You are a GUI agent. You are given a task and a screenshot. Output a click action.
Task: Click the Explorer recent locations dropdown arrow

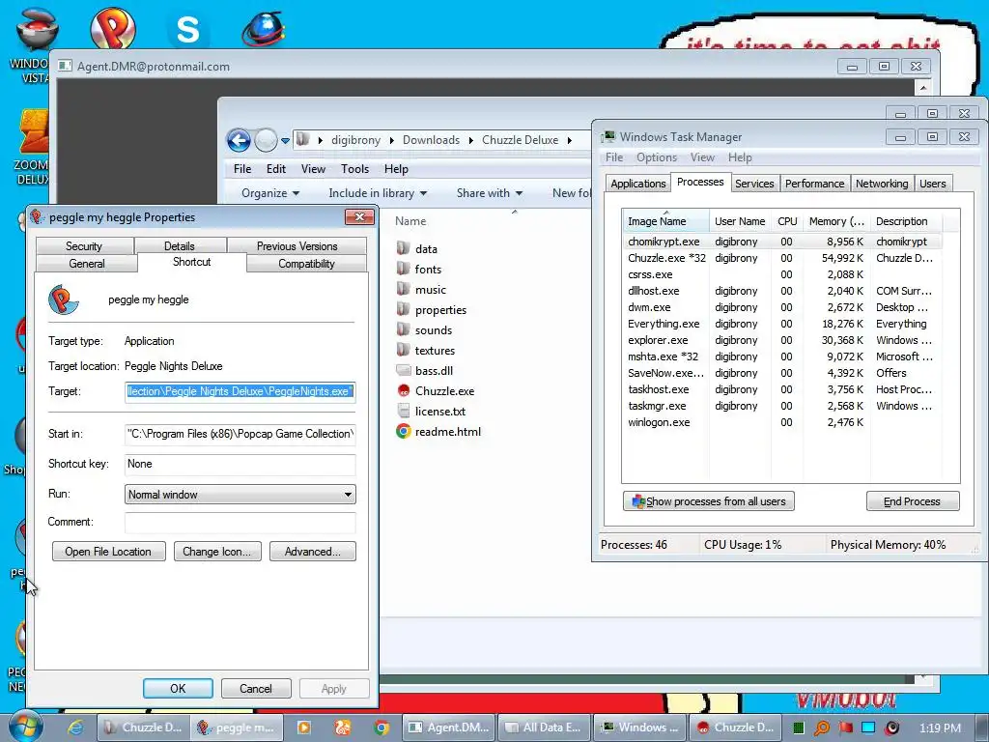pyautogui.click(x=285, y=140)
